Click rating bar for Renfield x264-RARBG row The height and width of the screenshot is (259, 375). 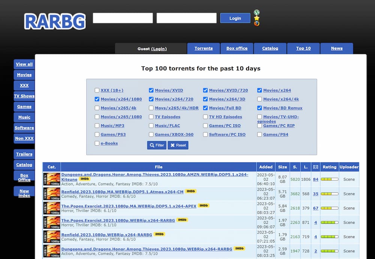330,237
